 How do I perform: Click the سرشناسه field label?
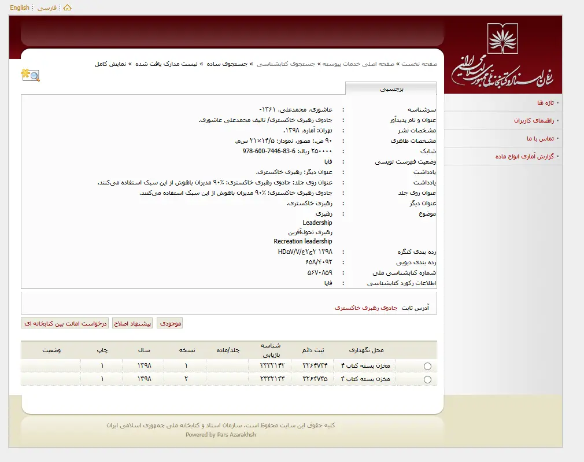click(x=422, y=109)
